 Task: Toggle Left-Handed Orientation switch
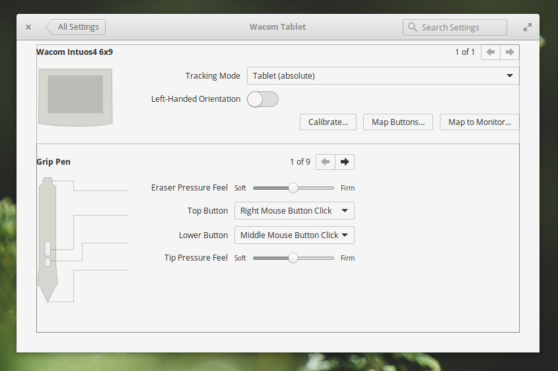click(263, 99)
